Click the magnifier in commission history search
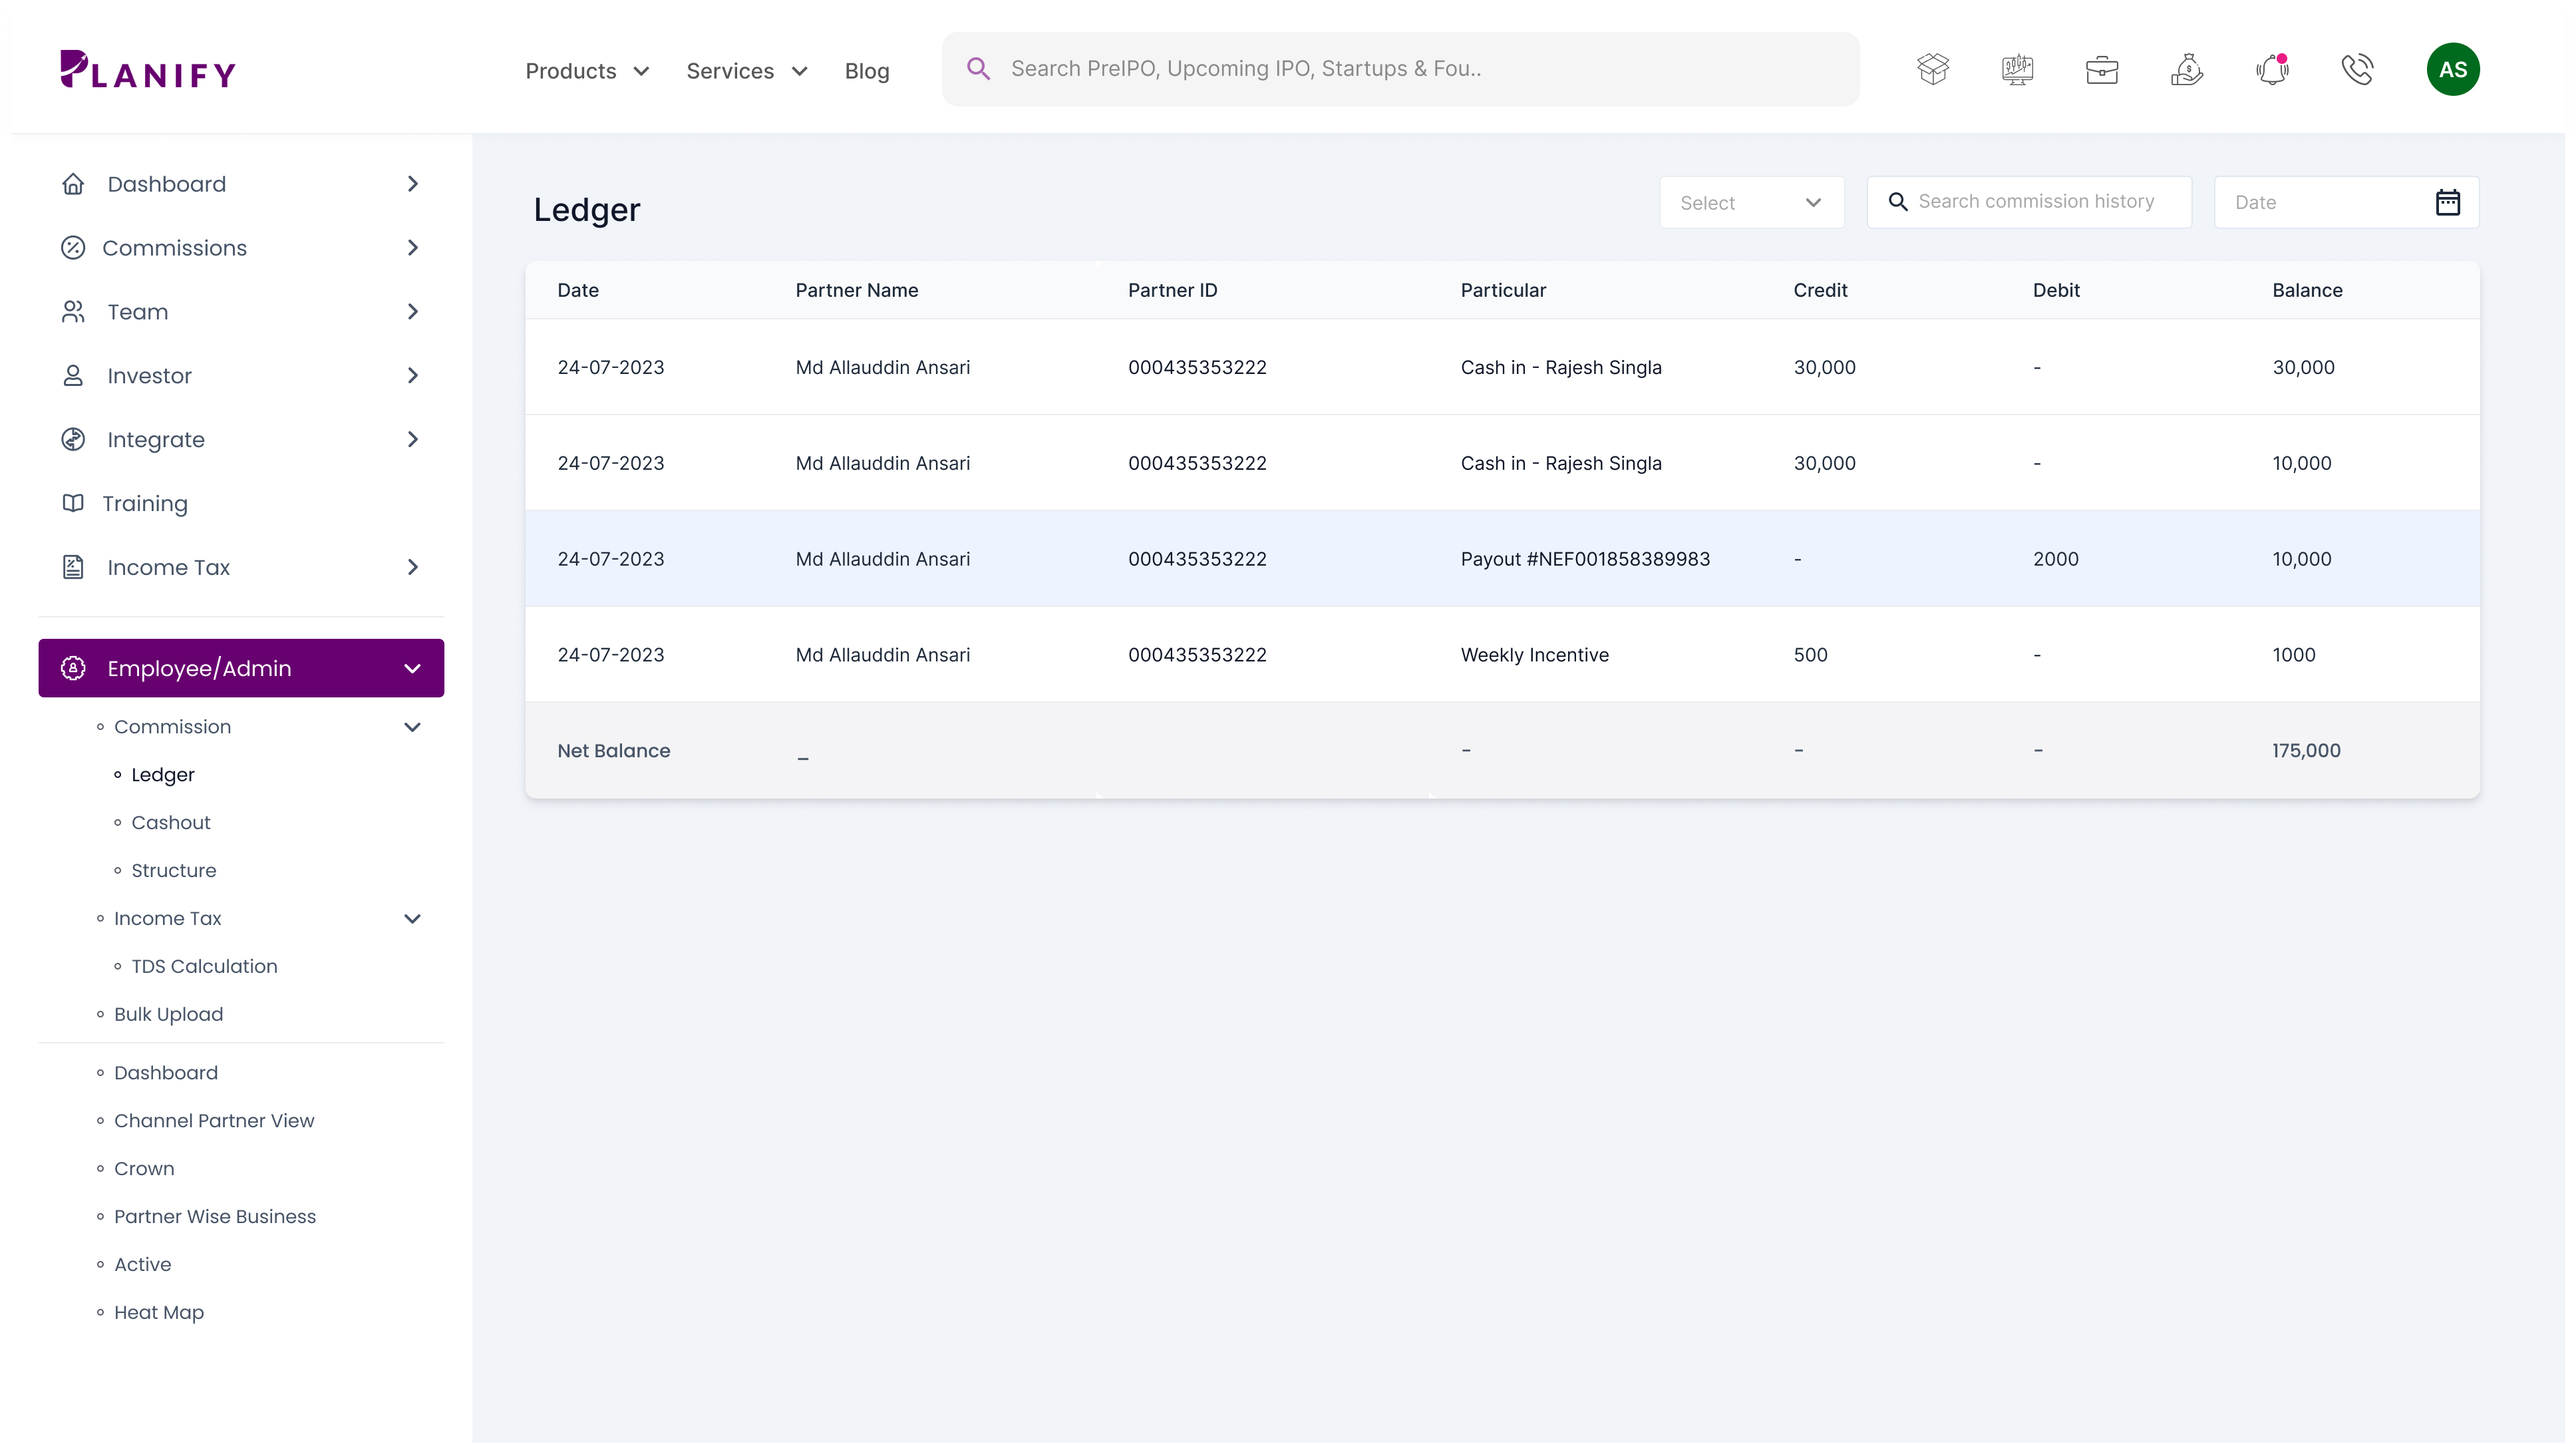 click(x=1897, y=202)
